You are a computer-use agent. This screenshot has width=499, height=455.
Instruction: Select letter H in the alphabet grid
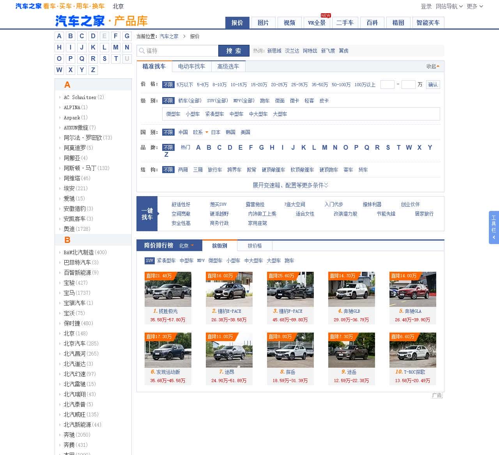click(x=59, y=48)
